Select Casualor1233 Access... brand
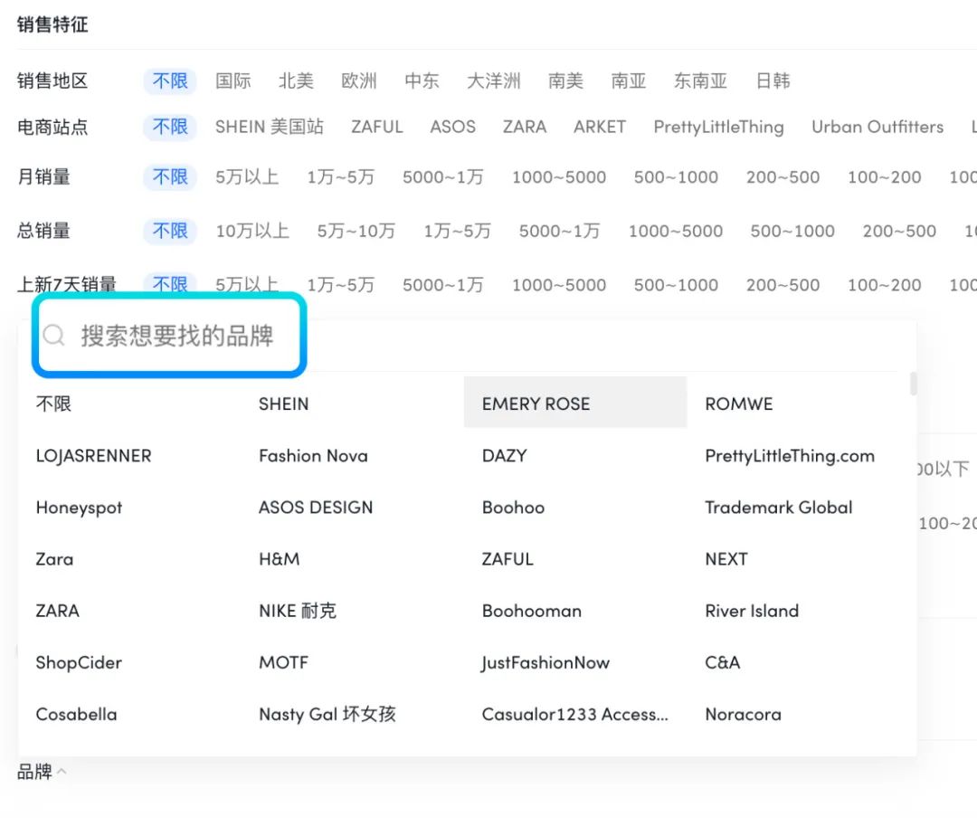Viewport: 977px width, 836px height. click(575, 714)
